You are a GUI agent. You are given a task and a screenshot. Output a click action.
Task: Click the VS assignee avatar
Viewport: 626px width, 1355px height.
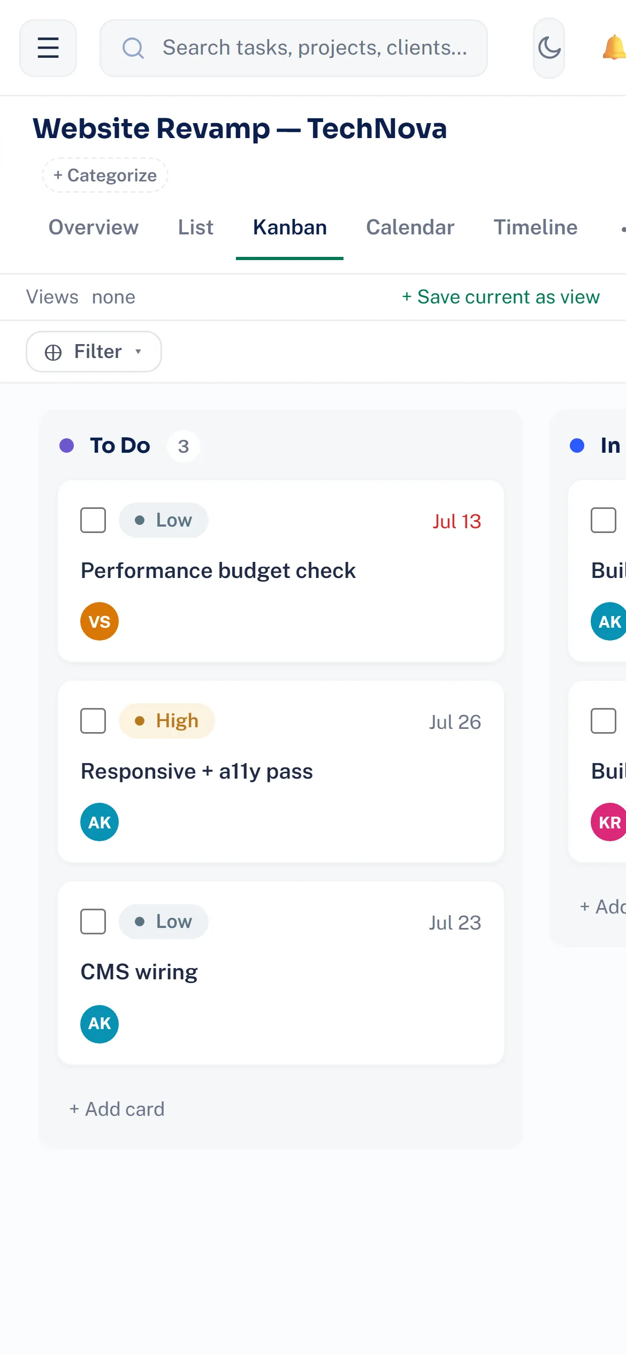100,621
